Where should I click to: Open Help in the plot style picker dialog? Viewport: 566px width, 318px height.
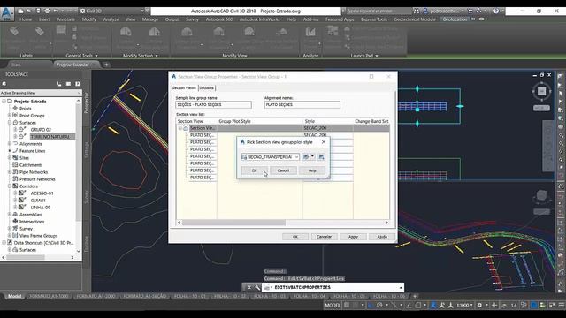coord(312,170)
